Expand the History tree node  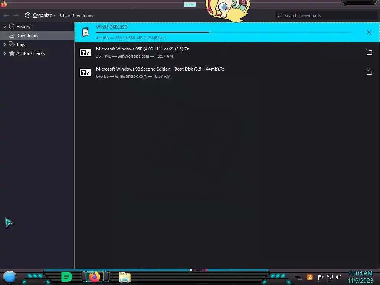pyautogui.click(x=4, y=26)
